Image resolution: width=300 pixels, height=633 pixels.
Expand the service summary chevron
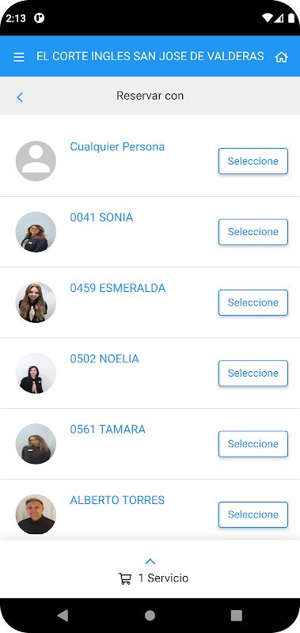coord(150,562)
